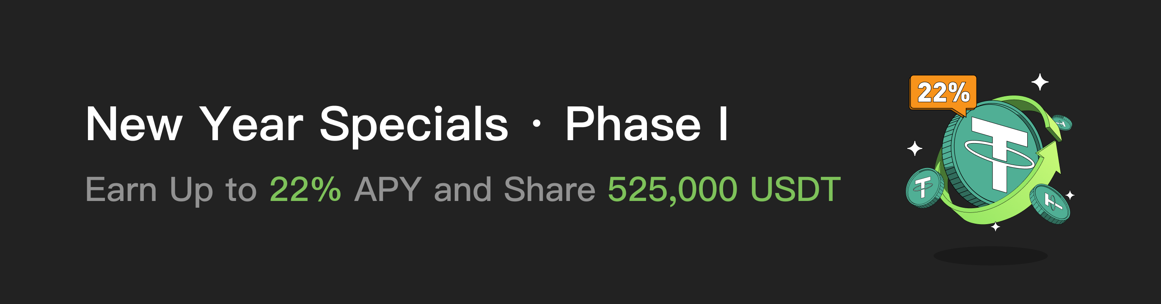This screenshot has height=304, width=1161.
Task: Click the sparkle star above the coin
Action: pos(1040,82)
